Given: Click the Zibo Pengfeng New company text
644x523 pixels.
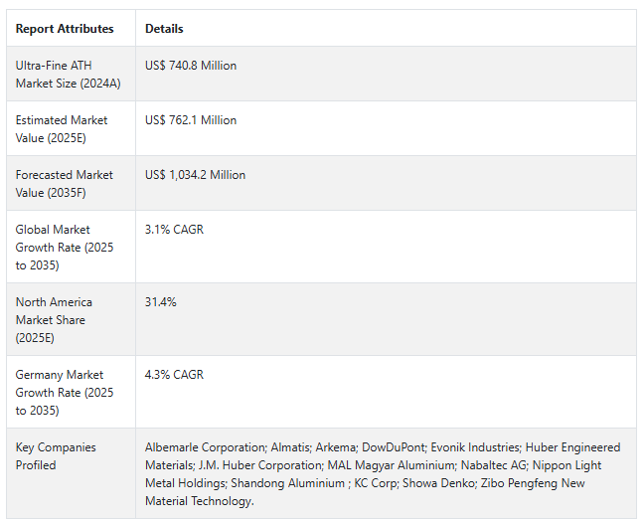Looking at the screenshot, I should (533, 483).
